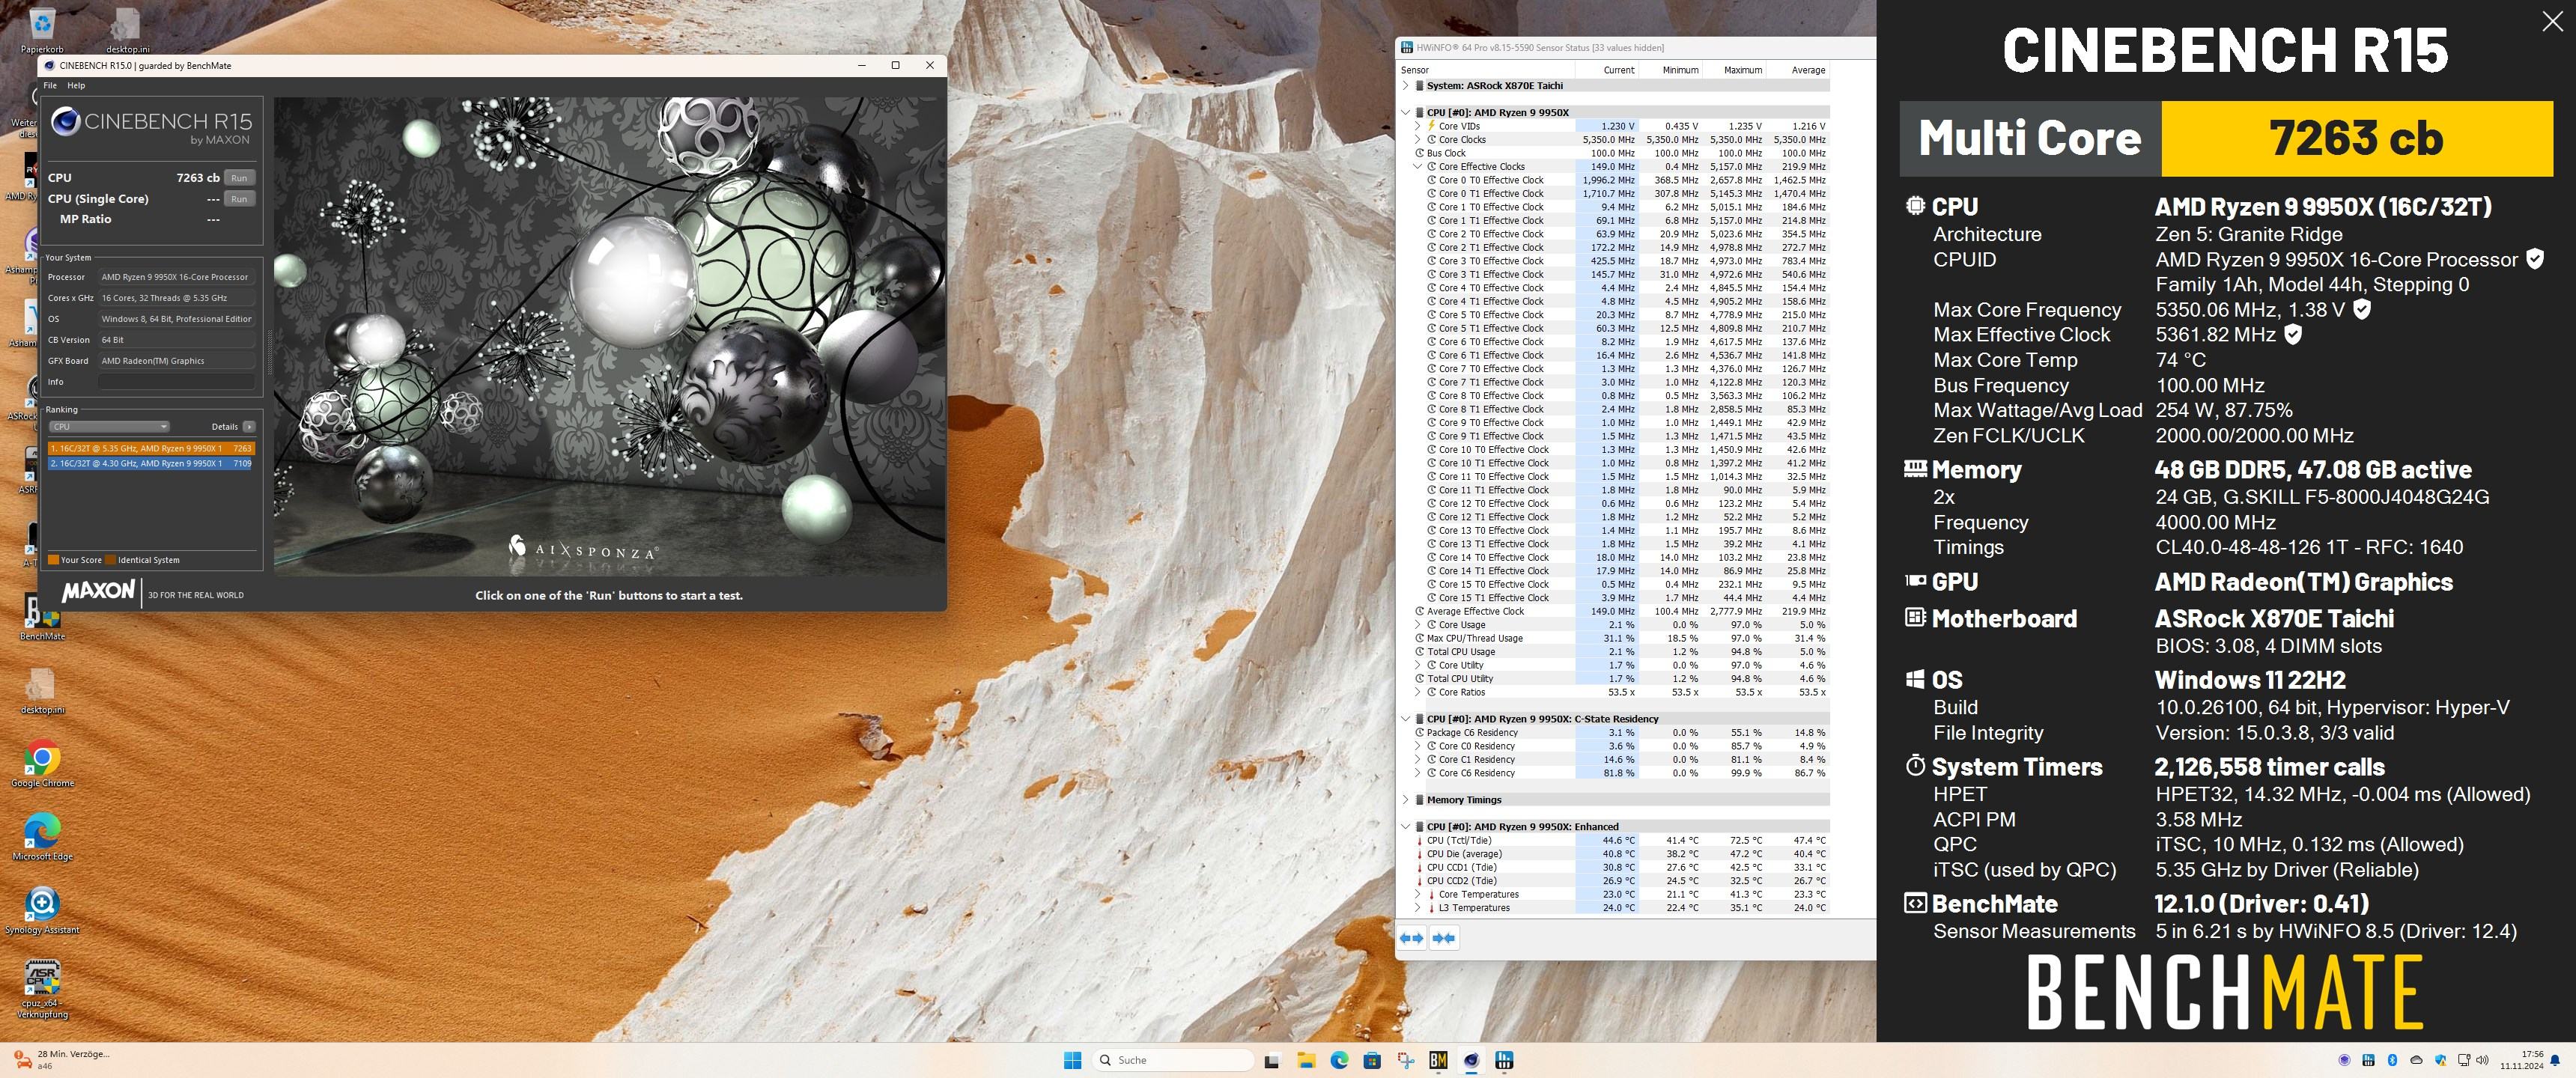Open the notification bell in the taskbar
This screenshot has width=2576, height=1078.
[x=2556, y=1060]
